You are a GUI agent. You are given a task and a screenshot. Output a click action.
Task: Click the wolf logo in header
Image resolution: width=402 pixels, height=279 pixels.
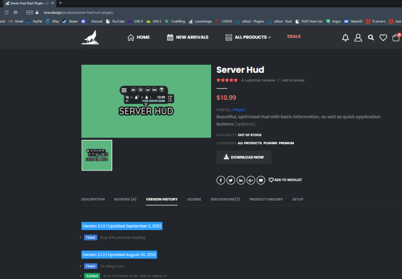pyautogui.click(x=90, y=37)
